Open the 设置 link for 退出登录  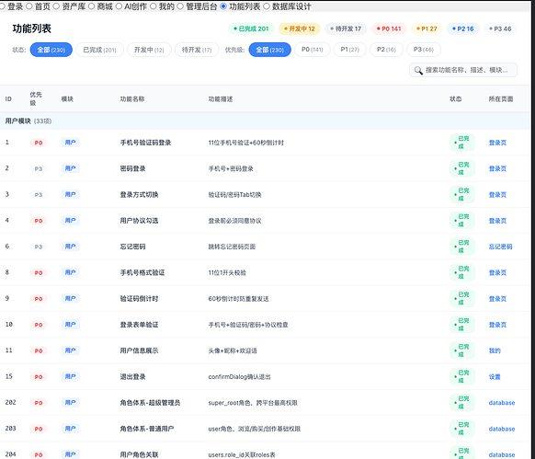pos(495,377)
